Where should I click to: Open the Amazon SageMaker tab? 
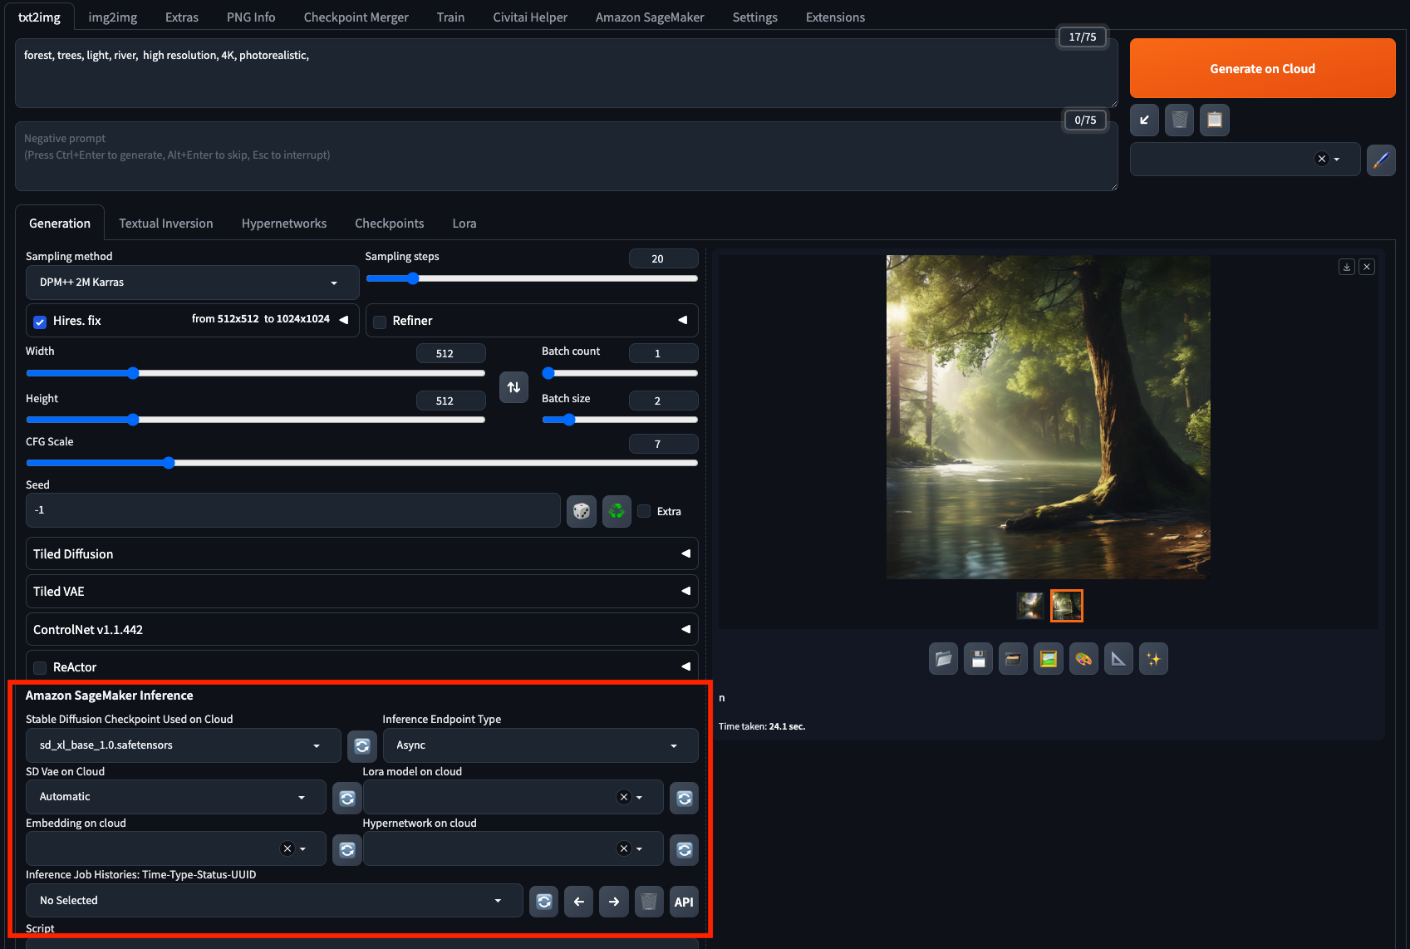coord(649,17)
